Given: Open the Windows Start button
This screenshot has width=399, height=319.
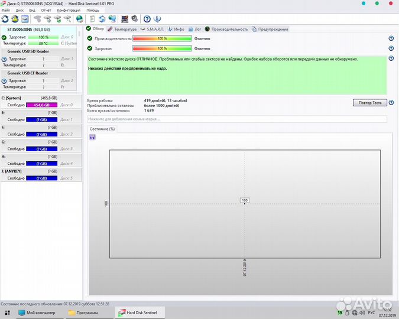Looking at the screenshot, I should (x=8, y=313).
